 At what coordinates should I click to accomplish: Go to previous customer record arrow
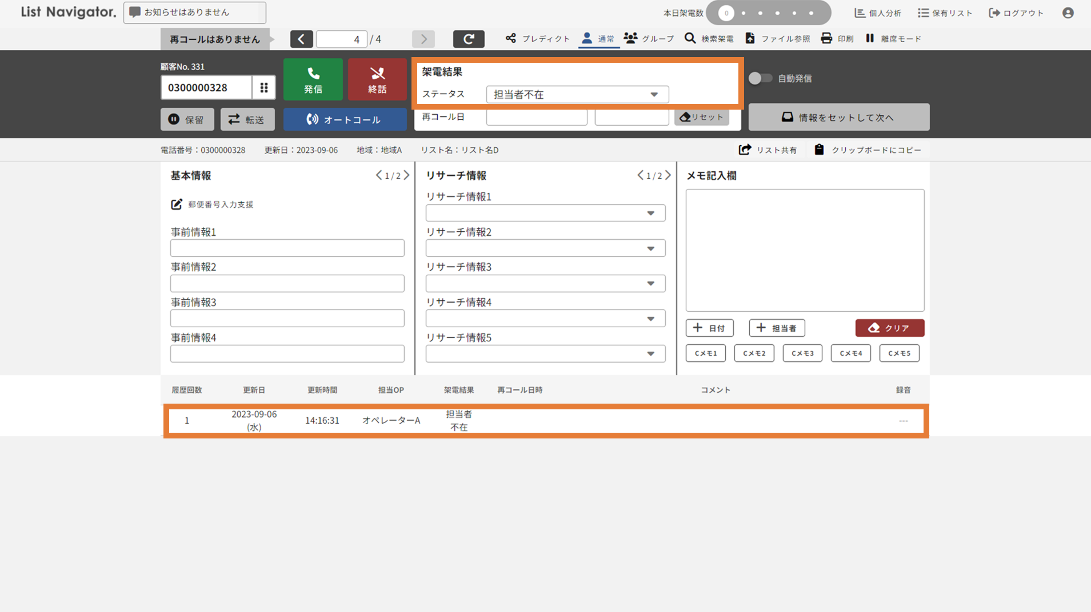tap(301, 39)
